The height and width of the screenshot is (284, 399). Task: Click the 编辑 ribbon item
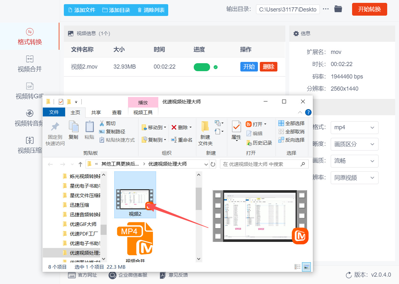254,133
